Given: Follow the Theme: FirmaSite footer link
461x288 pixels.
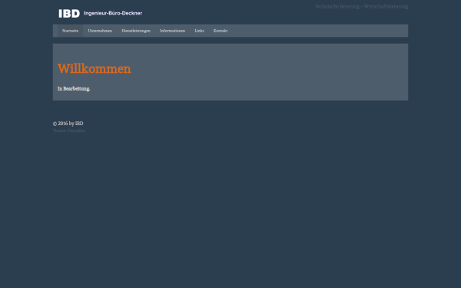Looking at the screenshot, I should [x=69, y=131].
